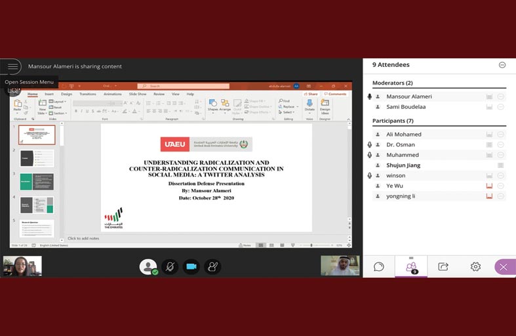Open the Session Menu hamburger button
516x336 pixels.
pyautogui.click(x=12, y=66)
